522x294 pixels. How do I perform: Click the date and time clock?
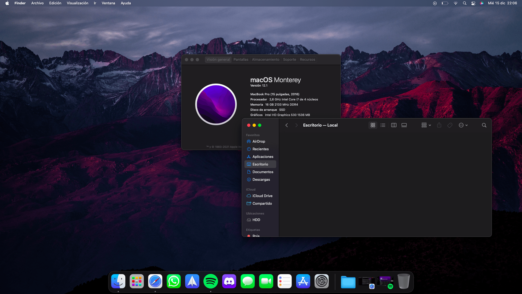[x=502, y=3]
